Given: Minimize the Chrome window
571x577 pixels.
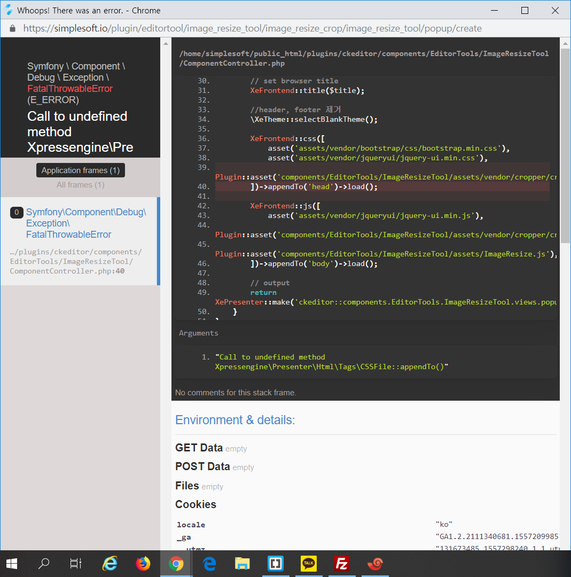Looking at the screenshot, I should (x=495, y=10).
